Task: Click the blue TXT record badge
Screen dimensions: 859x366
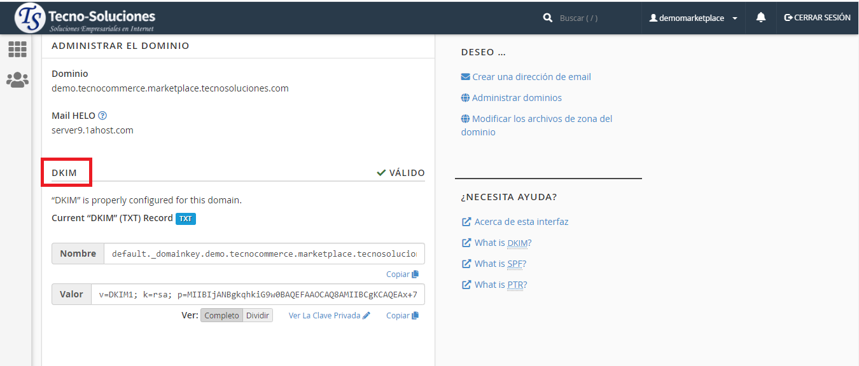Action: (185, 219)
